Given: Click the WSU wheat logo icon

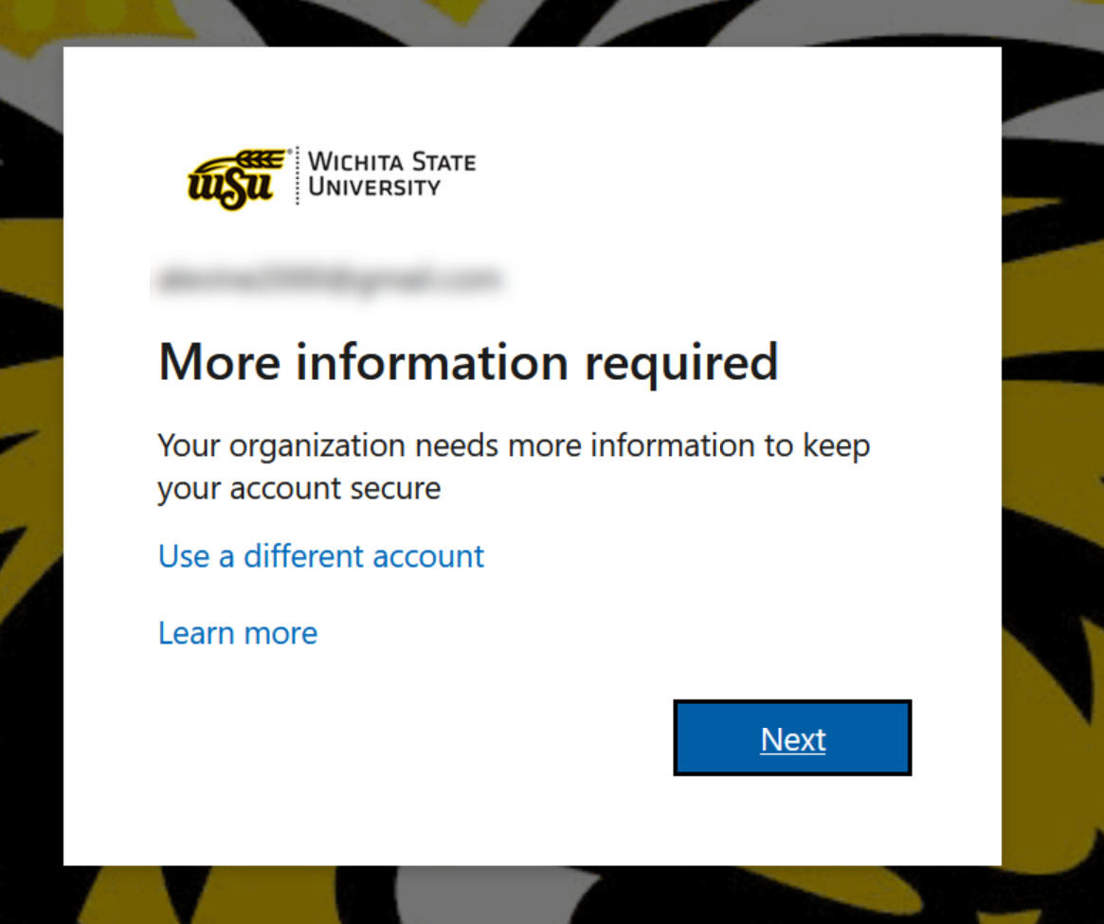Looking at the screenshot, I should click(232, 175).
